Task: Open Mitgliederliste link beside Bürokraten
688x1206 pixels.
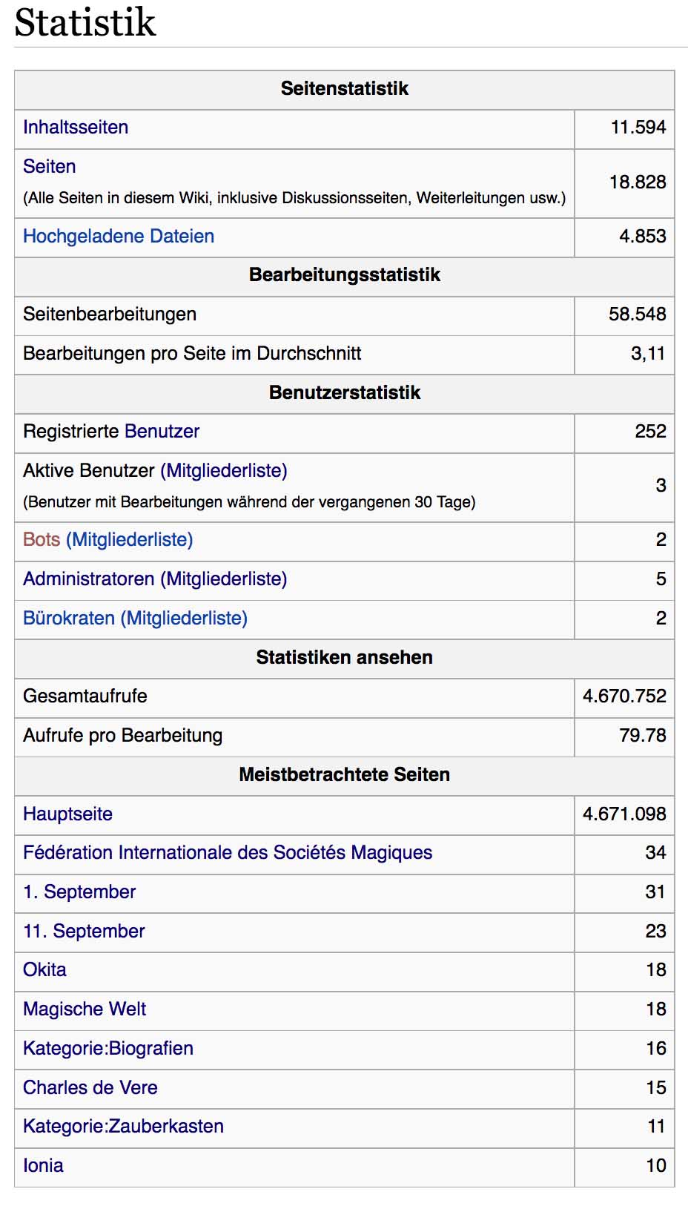Action: click(184, 619)
